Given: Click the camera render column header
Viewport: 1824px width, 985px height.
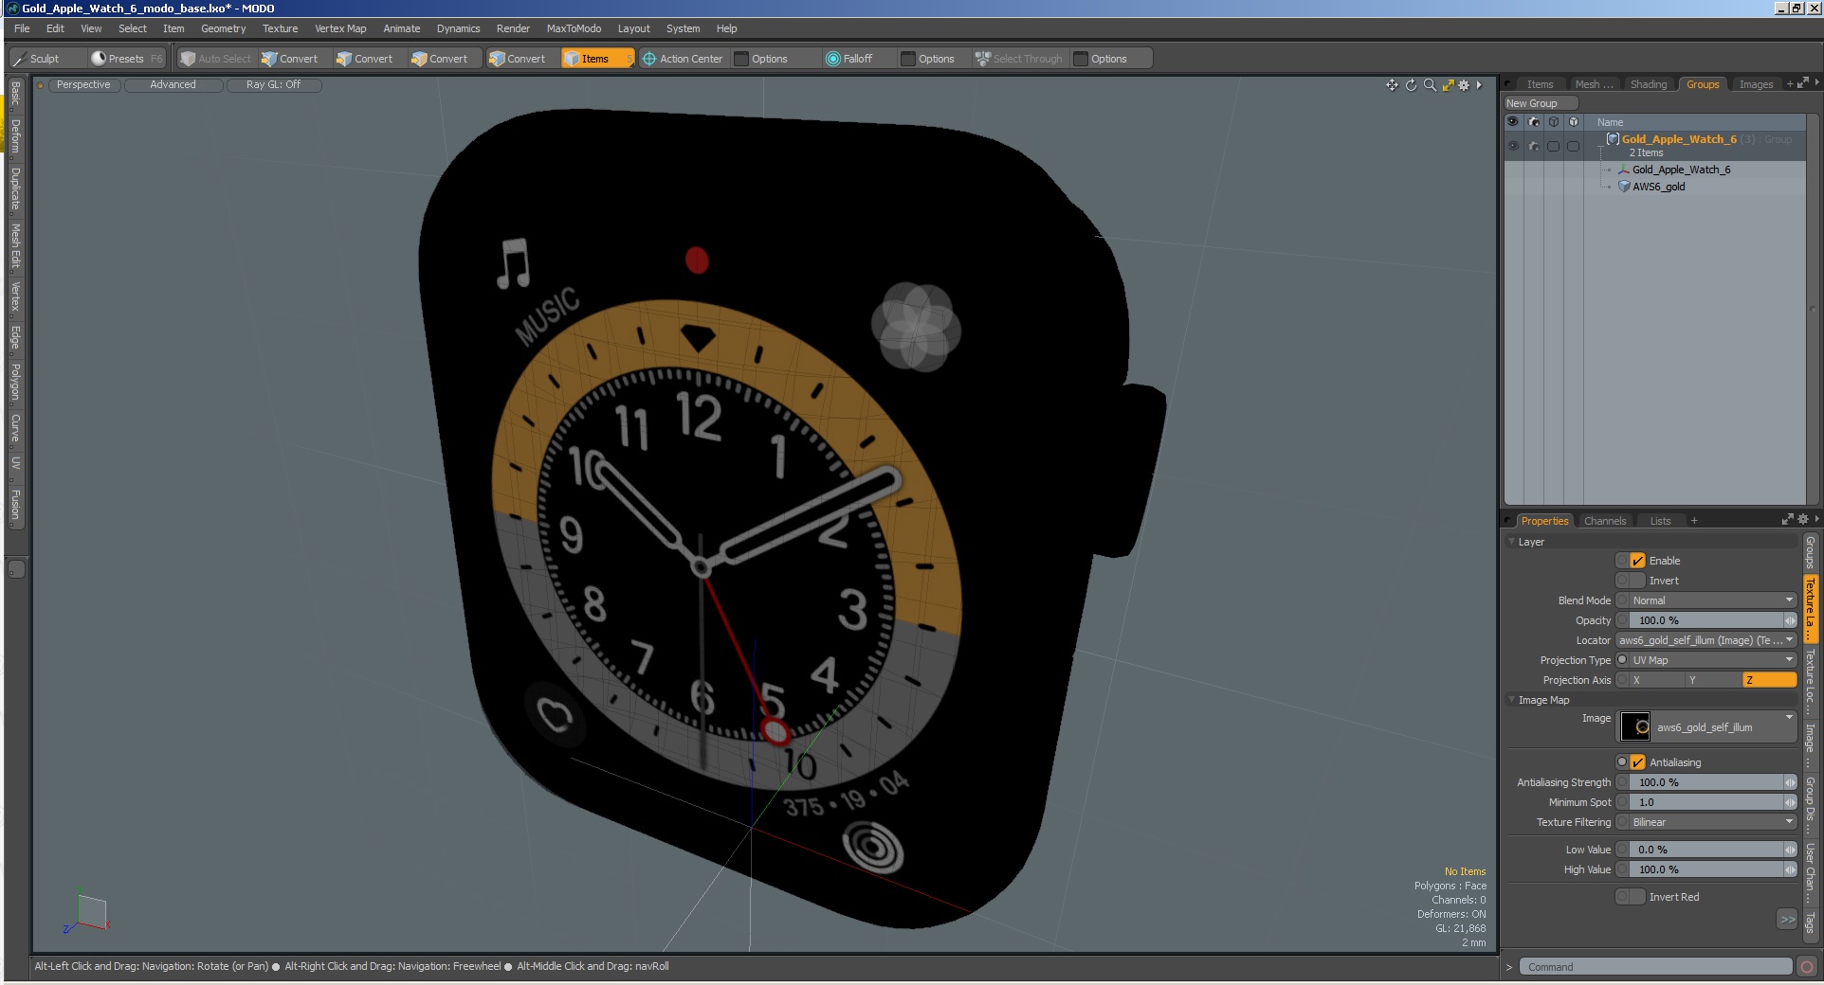Looking at the screenshot, I should pyautogui.click(x=1534, y=122).
